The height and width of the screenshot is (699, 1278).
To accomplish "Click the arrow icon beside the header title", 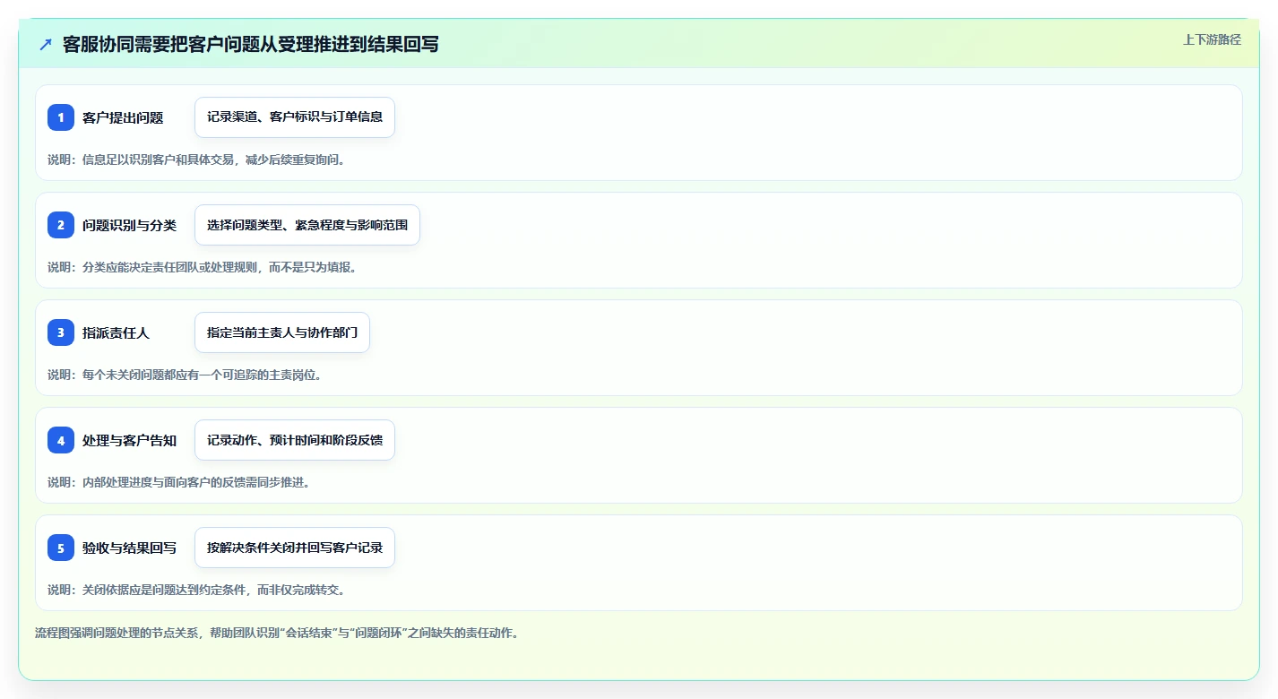I will click(x=46, y=44).
